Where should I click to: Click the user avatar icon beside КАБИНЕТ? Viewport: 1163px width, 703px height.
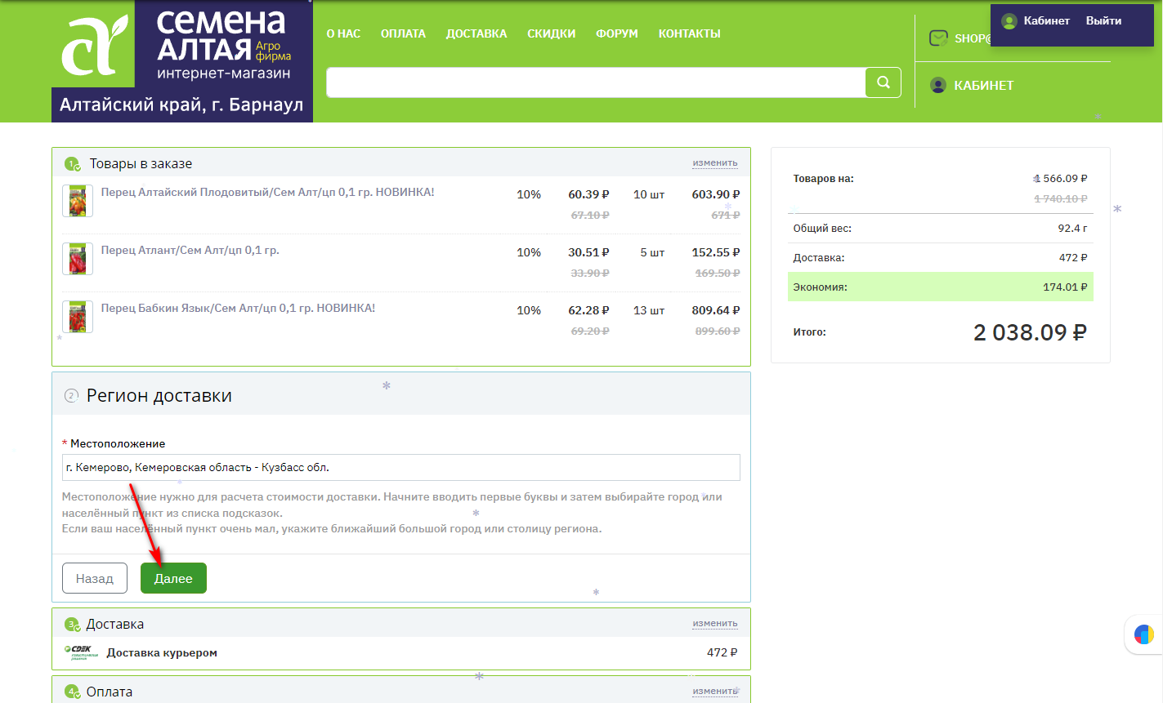click(938, 85)
